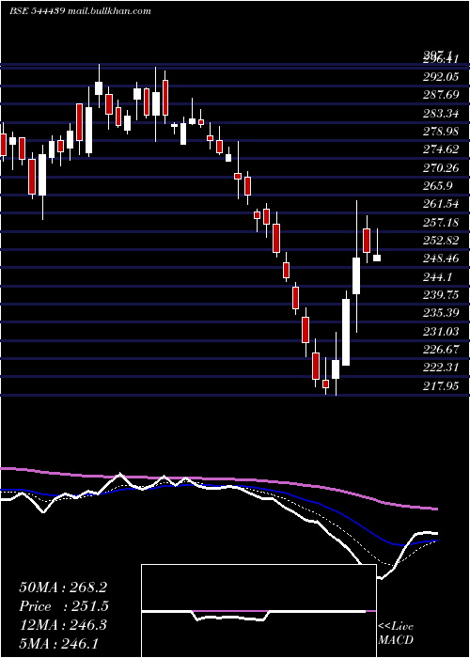Viewport: 470px width, 658px height.
Task: Click the 231.03 price axis label
Action: (441, 332)
